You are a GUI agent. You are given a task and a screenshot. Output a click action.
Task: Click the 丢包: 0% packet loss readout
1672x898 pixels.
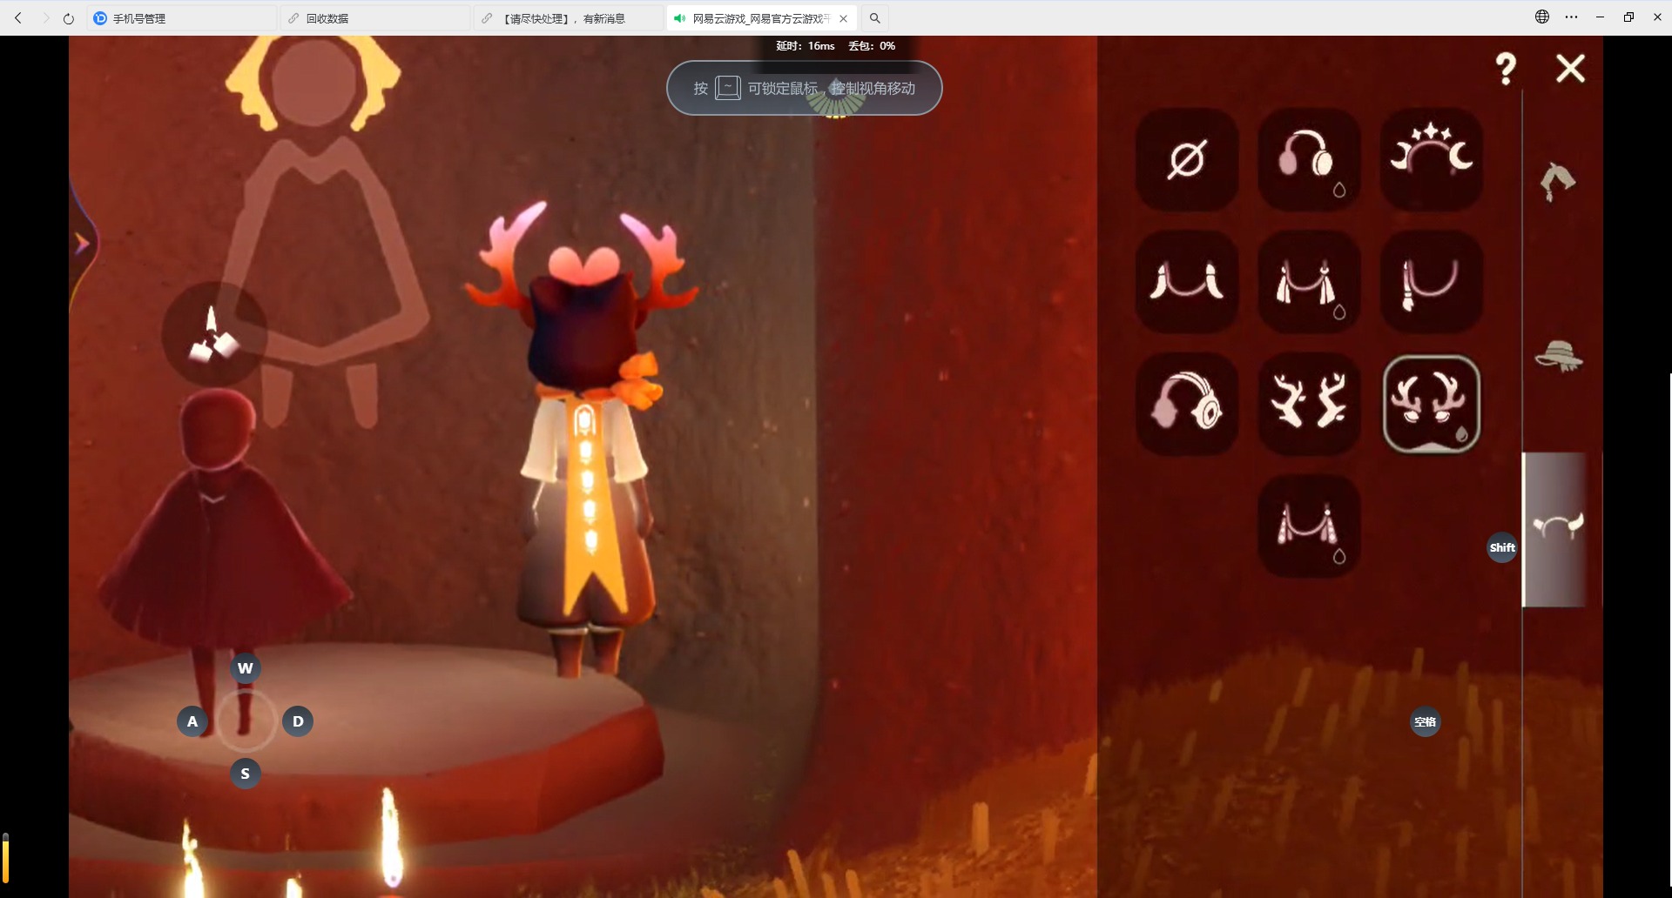coord(872,46)
